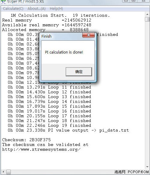Image resolution: width=150 pixels, height=175 pixels.
Task: Open the Help(H) menu
Action: point(56,9)
